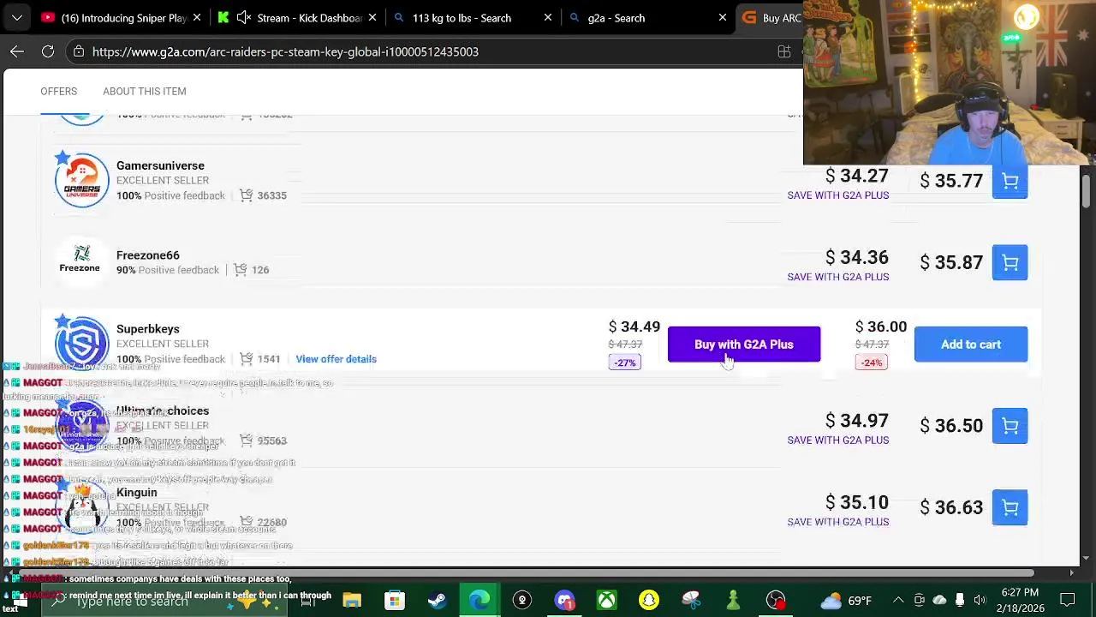Open the notification center icon
The height and width of the screenshot is (617, 1096).
tap(1068, 600)
